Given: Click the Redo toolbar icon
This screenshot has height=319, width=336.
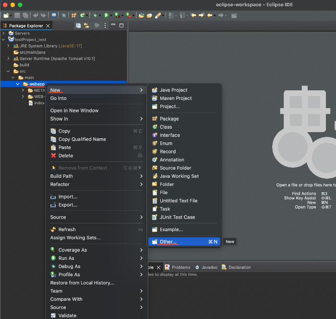Looking at the screenshot, I should 43,15.
